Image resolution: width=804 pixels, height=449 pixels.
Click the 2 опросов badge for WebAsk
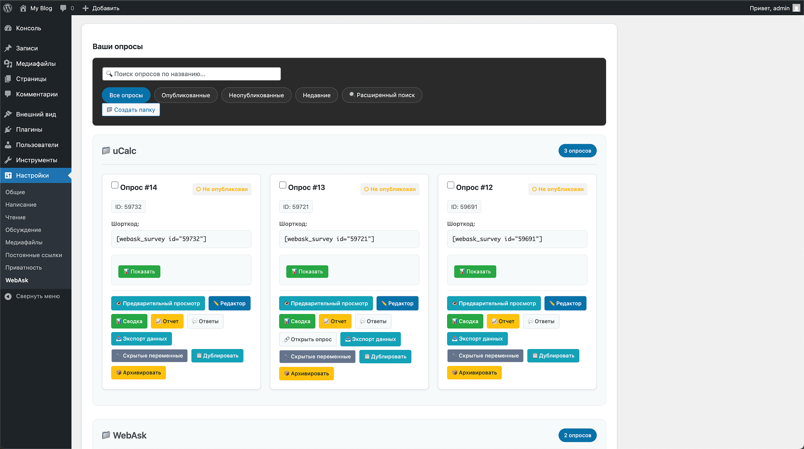(x=578, y=436)
